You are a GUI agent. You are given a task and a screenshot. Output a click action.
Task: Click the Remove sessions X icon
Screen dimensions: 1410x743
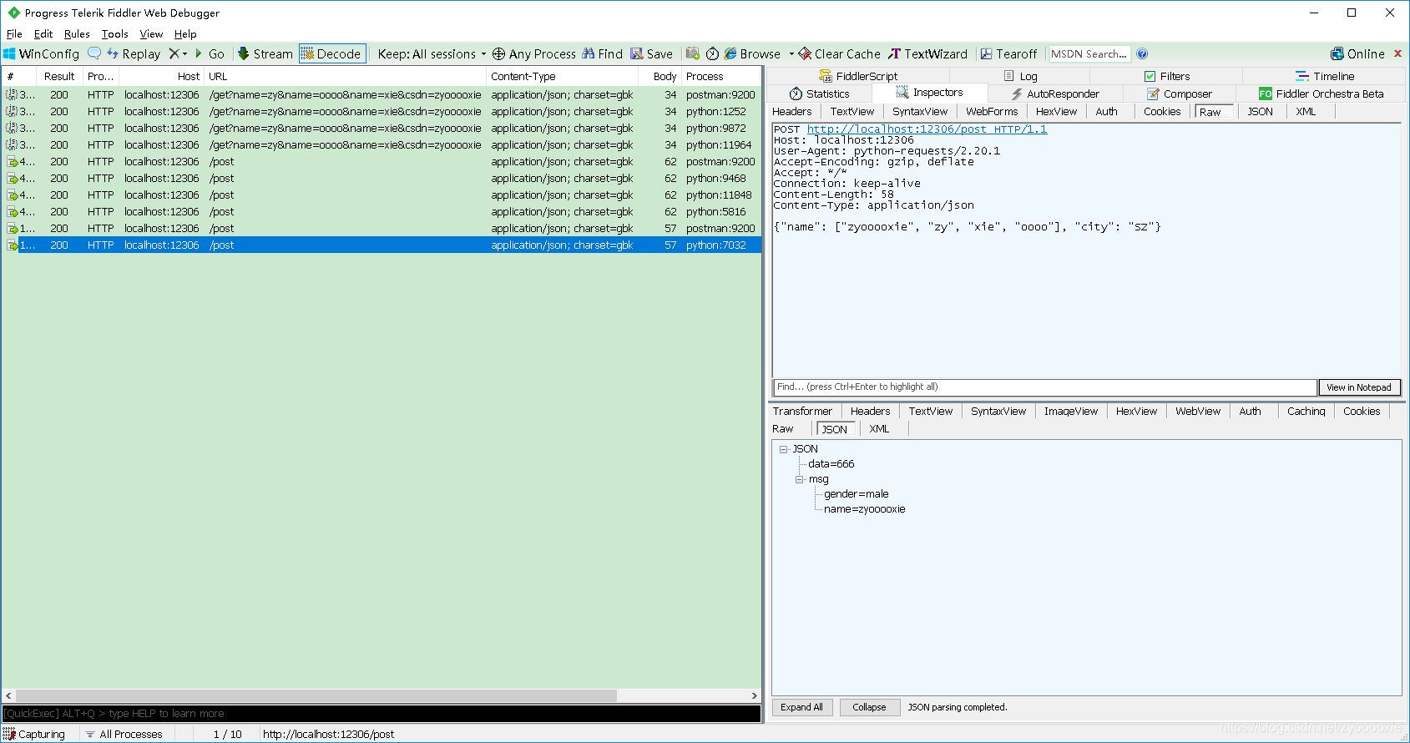[x=174, y=53]
